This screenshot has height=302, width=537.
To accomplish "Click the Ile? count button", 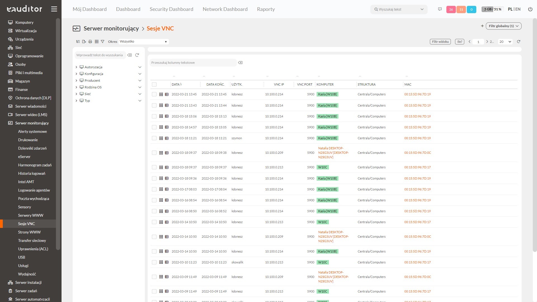I will coord(460,42).
